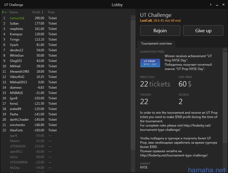This screenshot has height=173, width=228.
Task: Click the Rejoins count 2
Action: click(x=180, y=101)
